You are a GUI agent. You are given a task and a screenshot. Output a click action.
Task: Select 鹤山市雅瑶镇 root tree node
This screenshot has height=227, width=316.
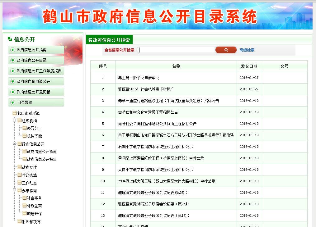coord(28,113)
